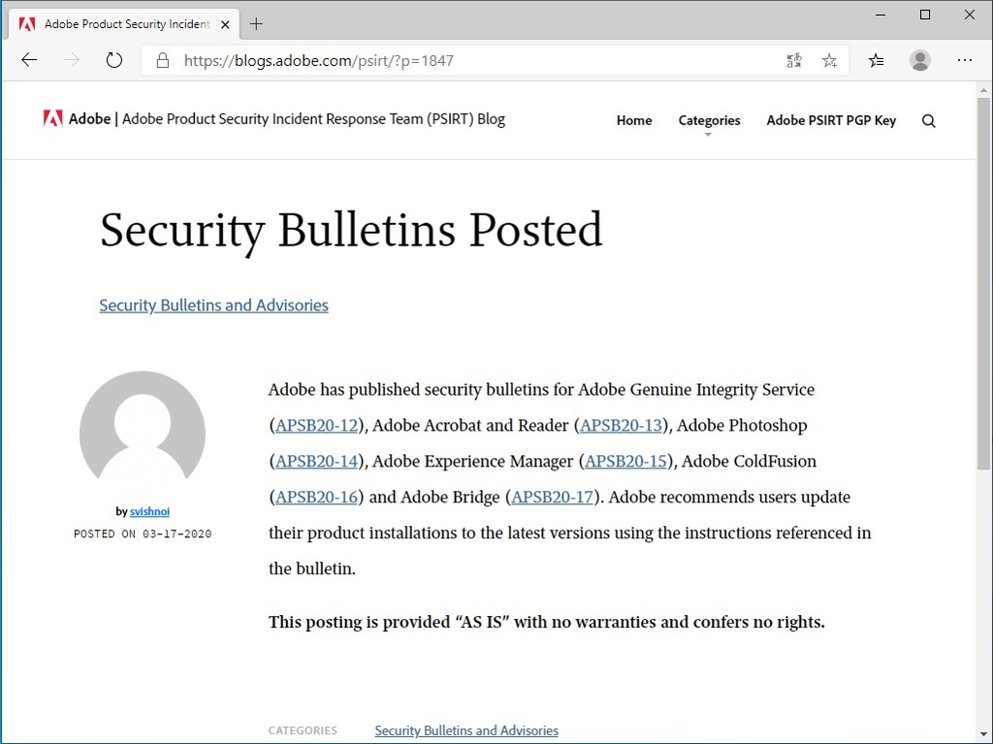This screenshot has width=993, height=744.
Task: Add this page to favorites via the star
Action: click(829, 59)
